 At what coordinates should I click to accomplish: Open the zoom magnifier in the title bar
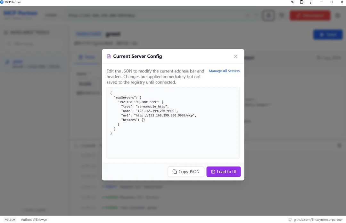[292, 2]
